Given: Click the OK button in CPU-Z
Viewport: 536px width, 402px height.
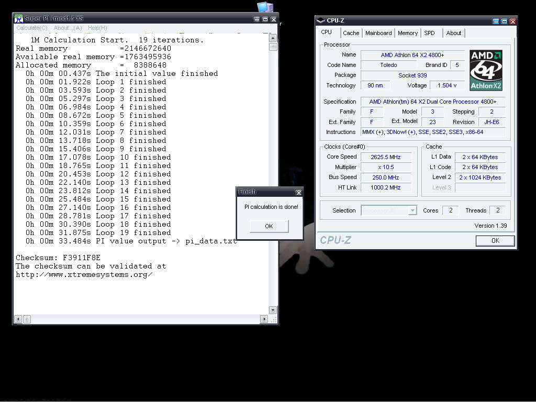Looking at the screenshot, I should tap(495, 241).
